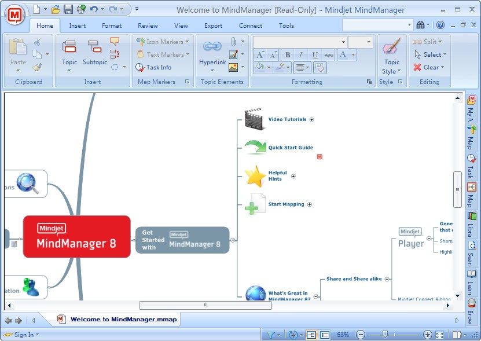
Task: Click the Redo arrow icon
Action: pyautogui.click(x=113, y=9)
